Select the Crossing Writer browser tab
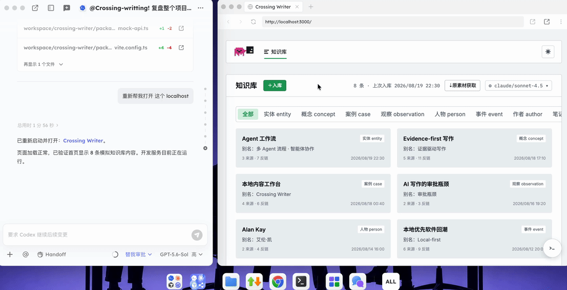Screen dimensions: 567x290 pos(273,7)
